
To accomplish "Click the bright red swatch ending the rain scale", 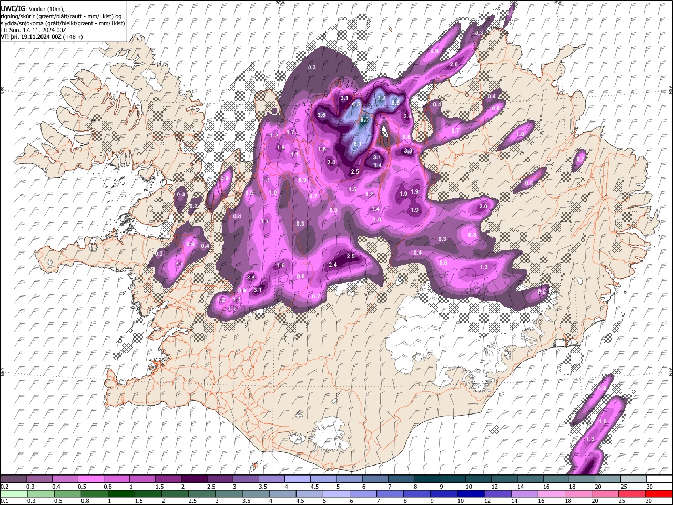I will coord(659,493).
